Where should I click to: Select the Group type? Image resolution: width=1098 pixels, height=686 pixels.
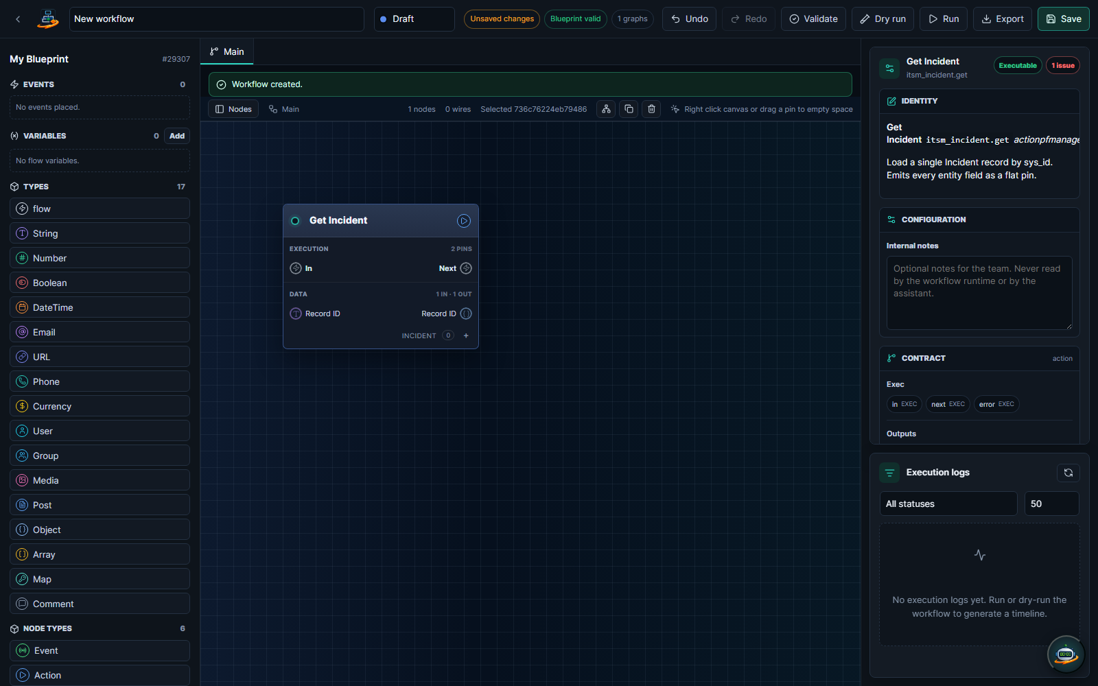coord(100,456)
